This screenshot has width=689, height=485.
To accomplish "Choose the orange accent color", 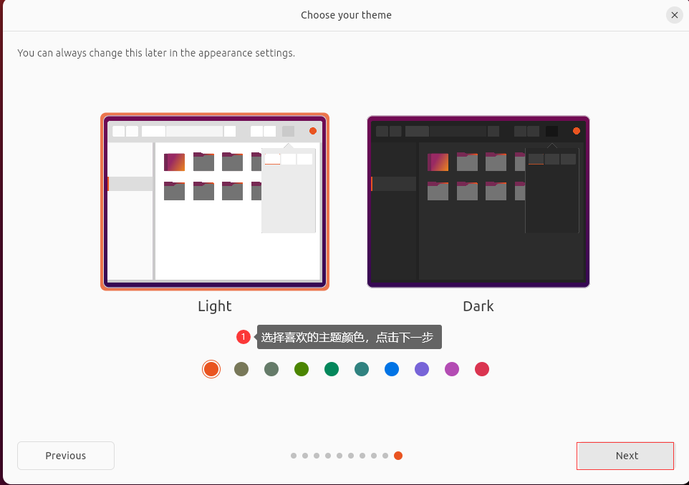I will tap(211, 369).
